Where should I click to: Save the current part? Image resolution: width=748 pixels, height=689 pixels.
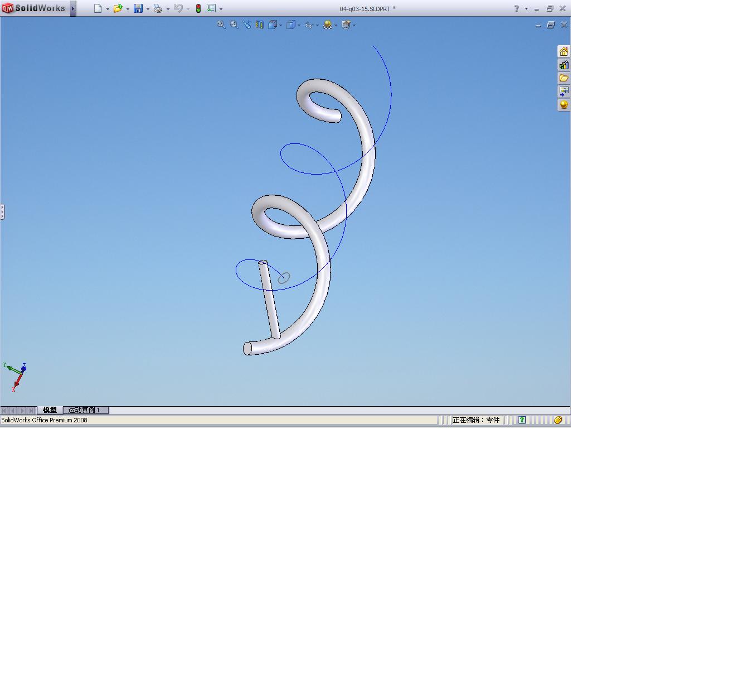point(138,8)
